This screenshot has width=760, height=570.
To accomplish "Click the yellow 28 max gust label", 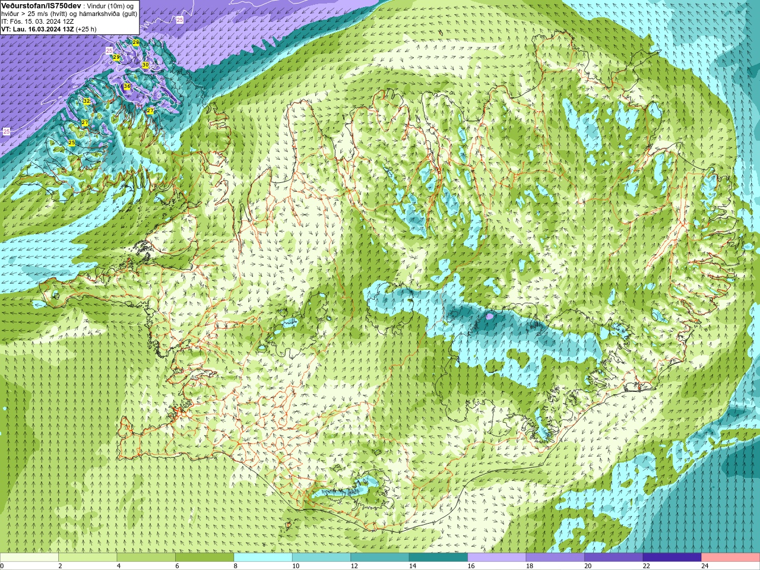I will [x=136, y=43].
